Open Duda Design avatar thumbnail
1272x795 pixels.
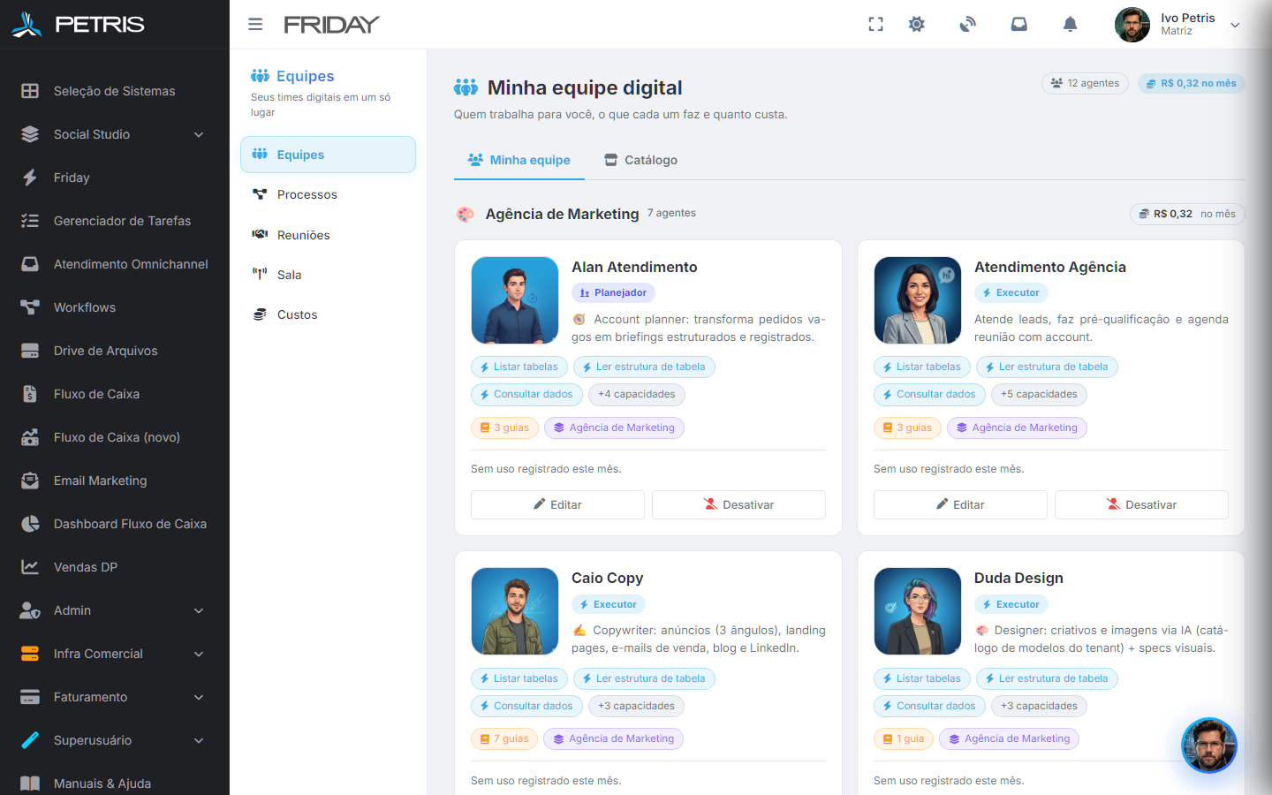(918, 611)
